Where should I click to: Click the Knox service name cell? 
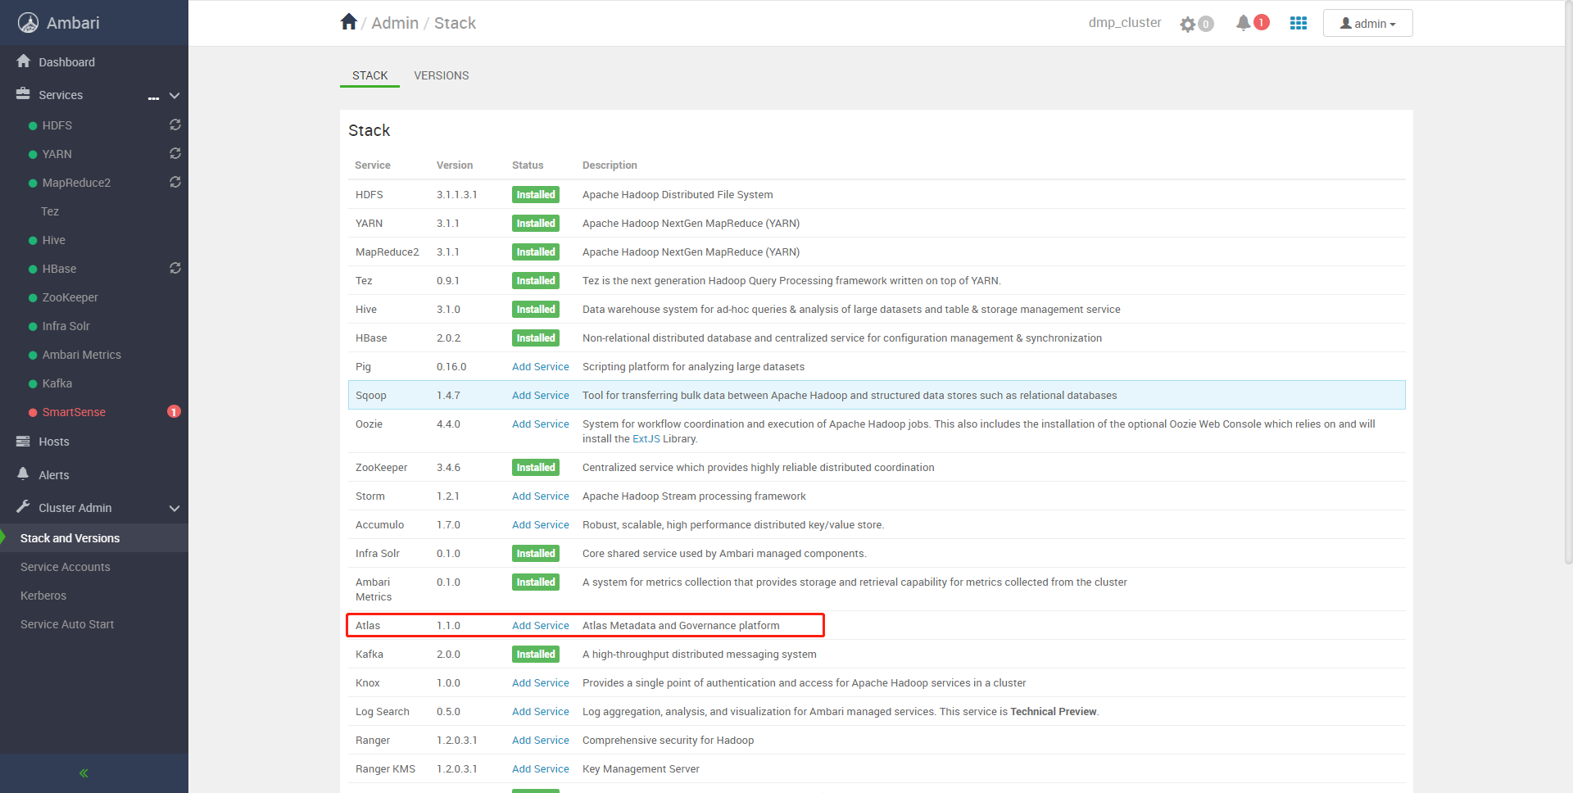368,682
